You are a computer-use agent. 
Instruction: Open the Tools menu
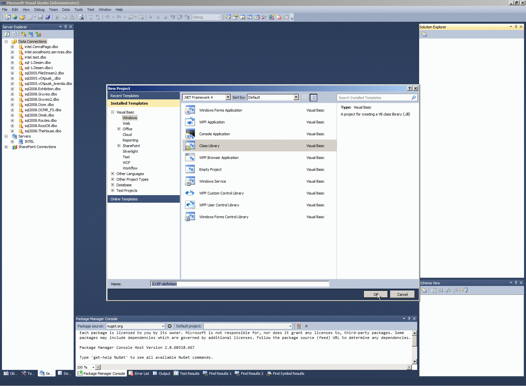point(78,10)
